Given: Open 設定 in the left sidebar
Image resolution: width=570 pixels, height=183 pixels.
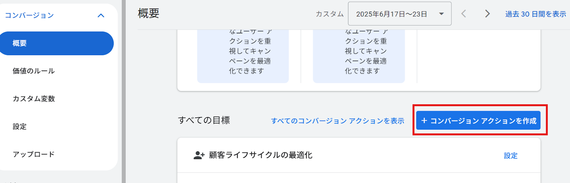Looking at the screenshot, I should 20,127.
